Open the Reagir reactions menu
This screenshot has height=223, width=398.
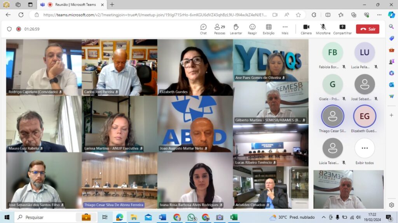pyautogui.click(x=252, y=29)
